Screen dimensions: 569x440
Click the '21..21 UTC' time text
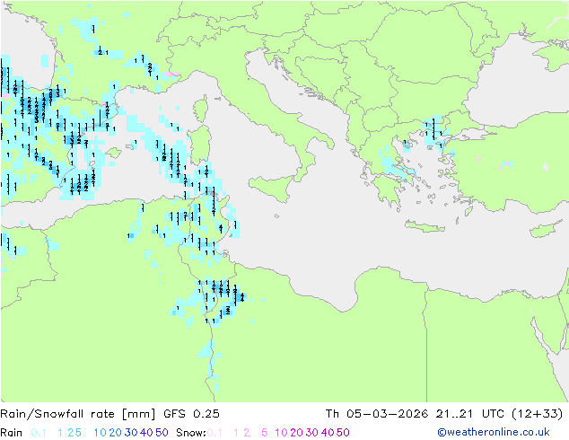pyautogui.click(x=468, y=414)
